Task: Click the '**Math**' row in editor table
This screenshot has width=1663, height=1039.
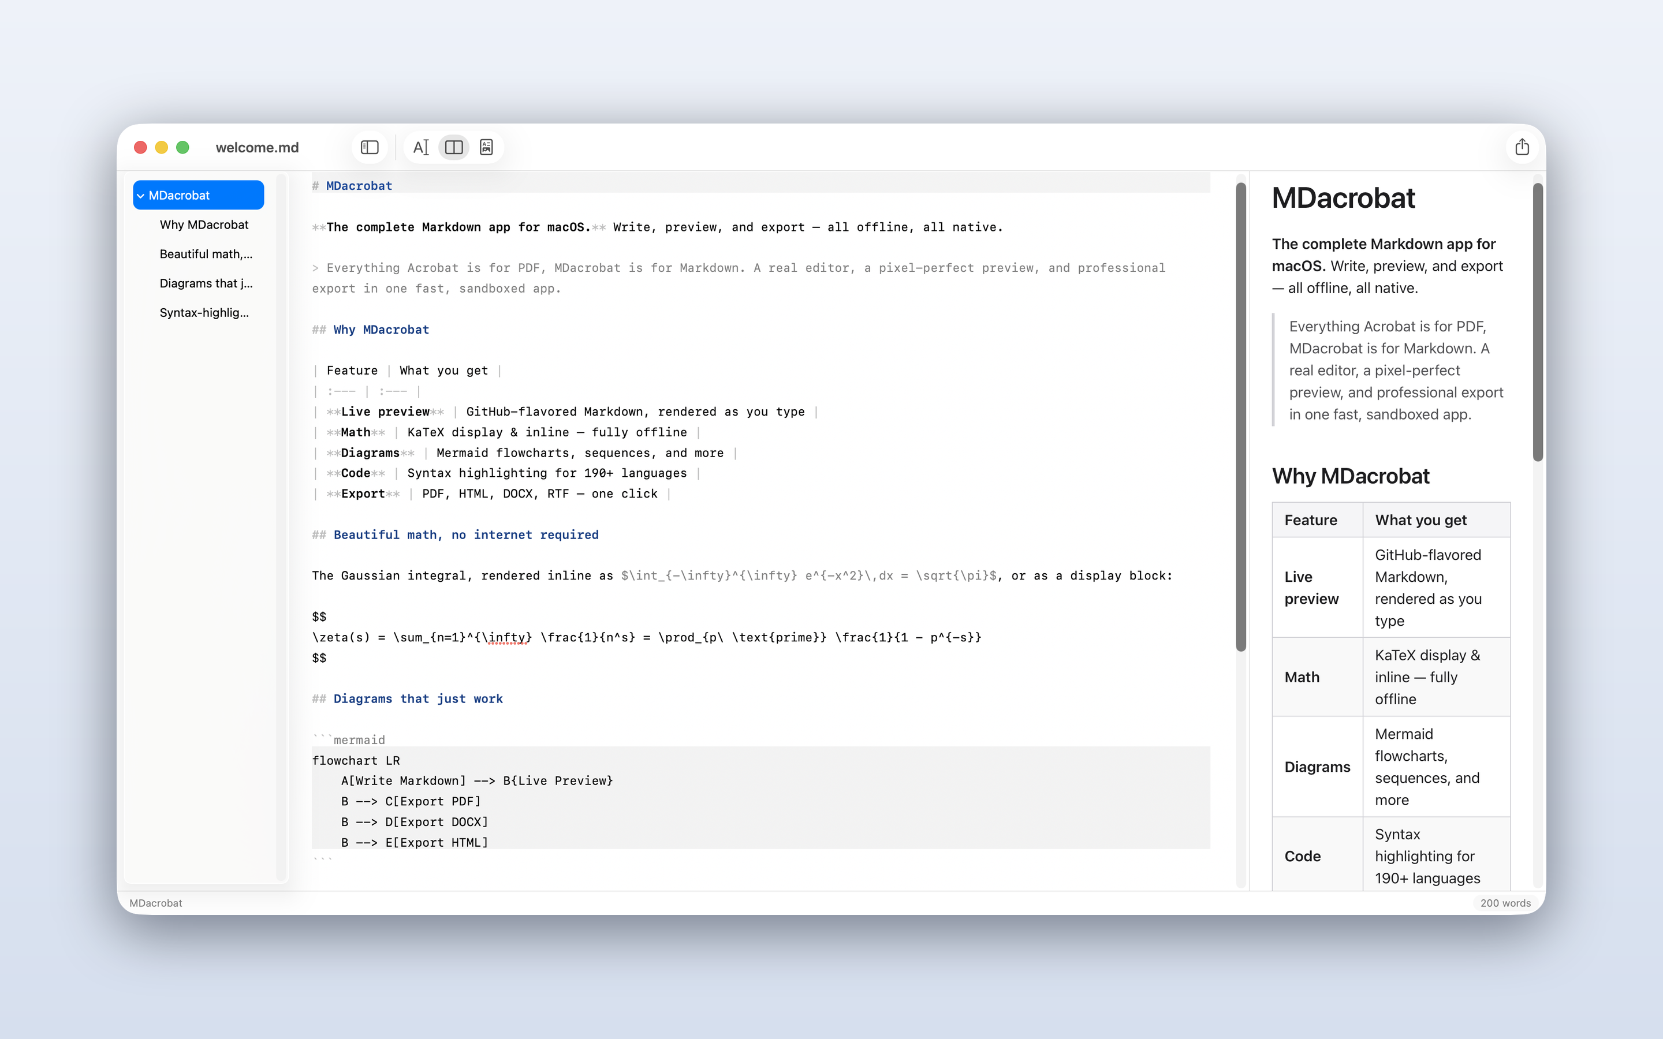Action: (506, 432)
